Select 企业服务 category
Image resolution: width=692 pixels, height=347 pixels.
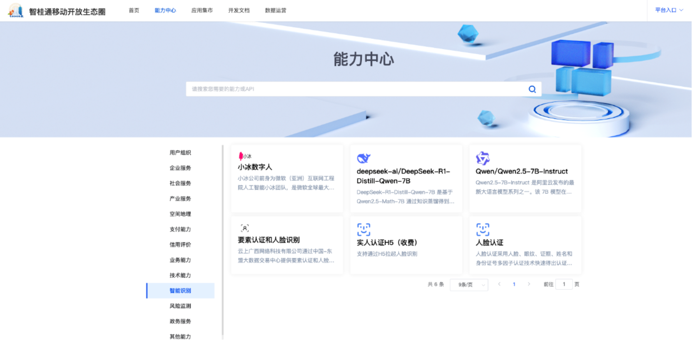tap(180, 168)
